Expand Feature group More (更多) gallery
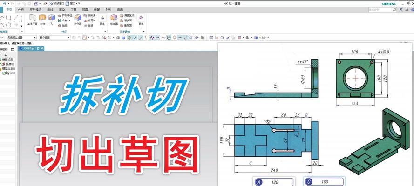This screenshot has height=186, width=414. pos(102,20)
